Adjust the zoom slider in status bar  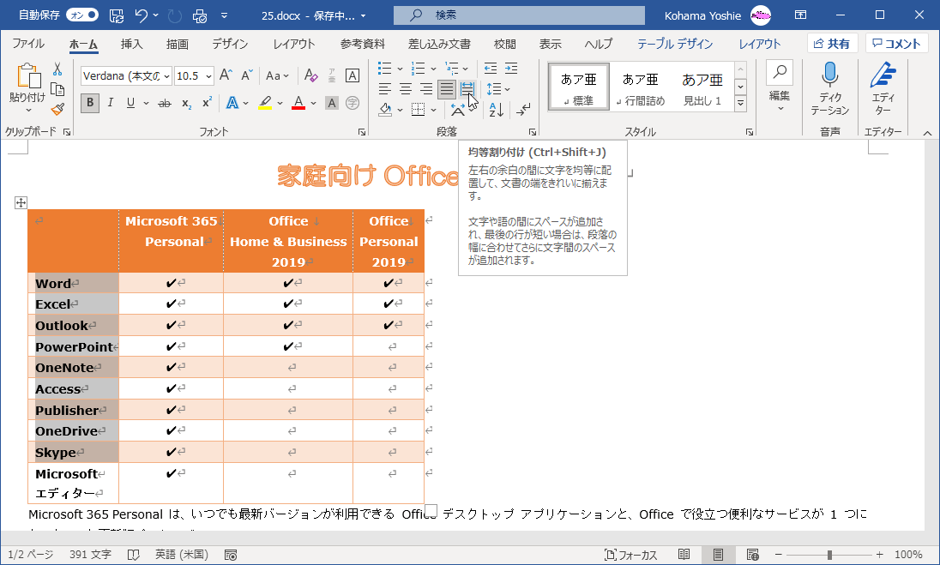pyautogui.click(x=829, y=555)
